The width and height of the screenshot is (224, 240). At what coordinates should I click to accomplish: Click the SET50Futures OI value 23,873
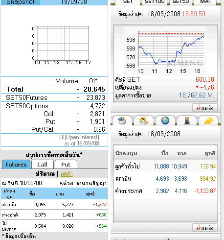(96, 97)
